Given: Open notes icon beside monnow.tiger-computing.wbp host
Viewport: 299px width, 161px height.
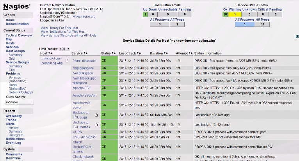Looking at the screenshot, I should (x=67, y=60).
